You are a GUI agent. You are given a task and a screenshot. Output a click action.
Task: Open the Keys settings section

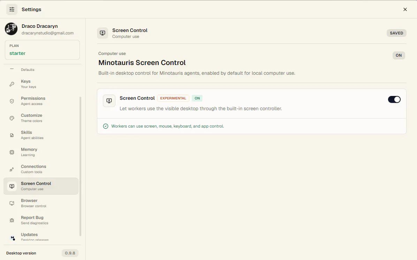(41, 84)
